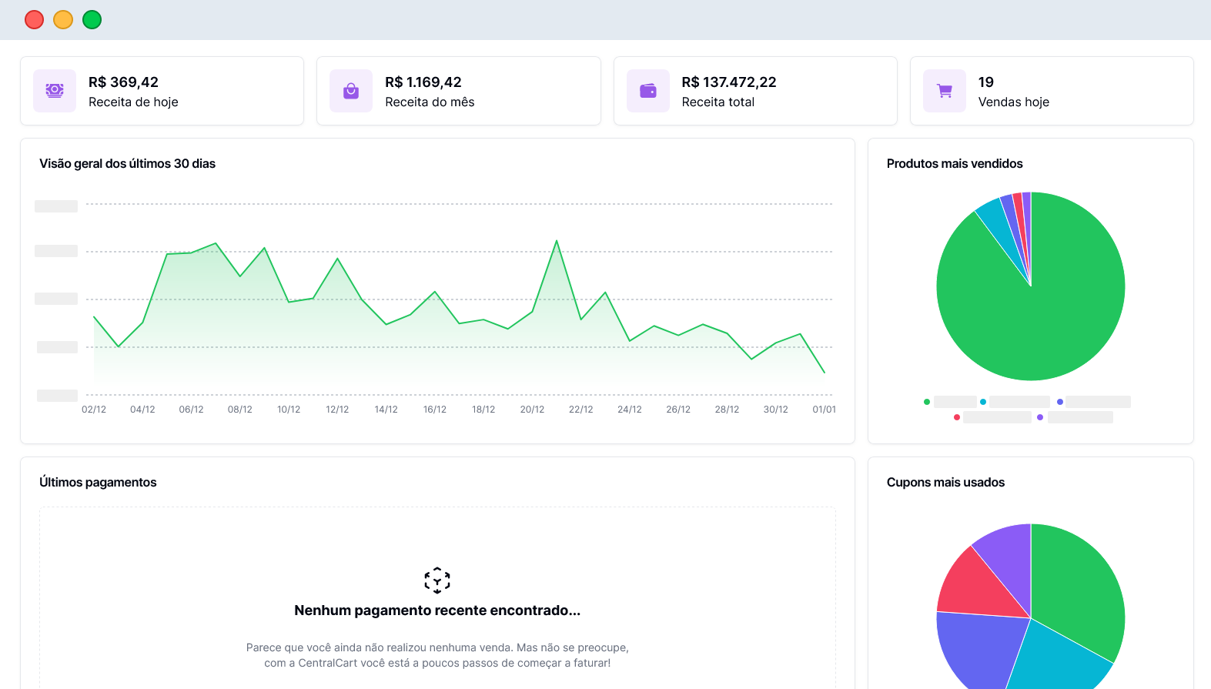Viewport: 1211px width, 689px height.
Task: Click the Visão geral dos últimos 30 dias heading
Action: [128, 164]
